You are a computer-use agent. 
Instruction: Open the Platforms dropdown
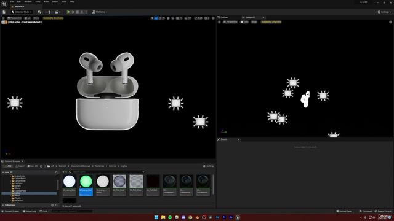tap(100, 12)
